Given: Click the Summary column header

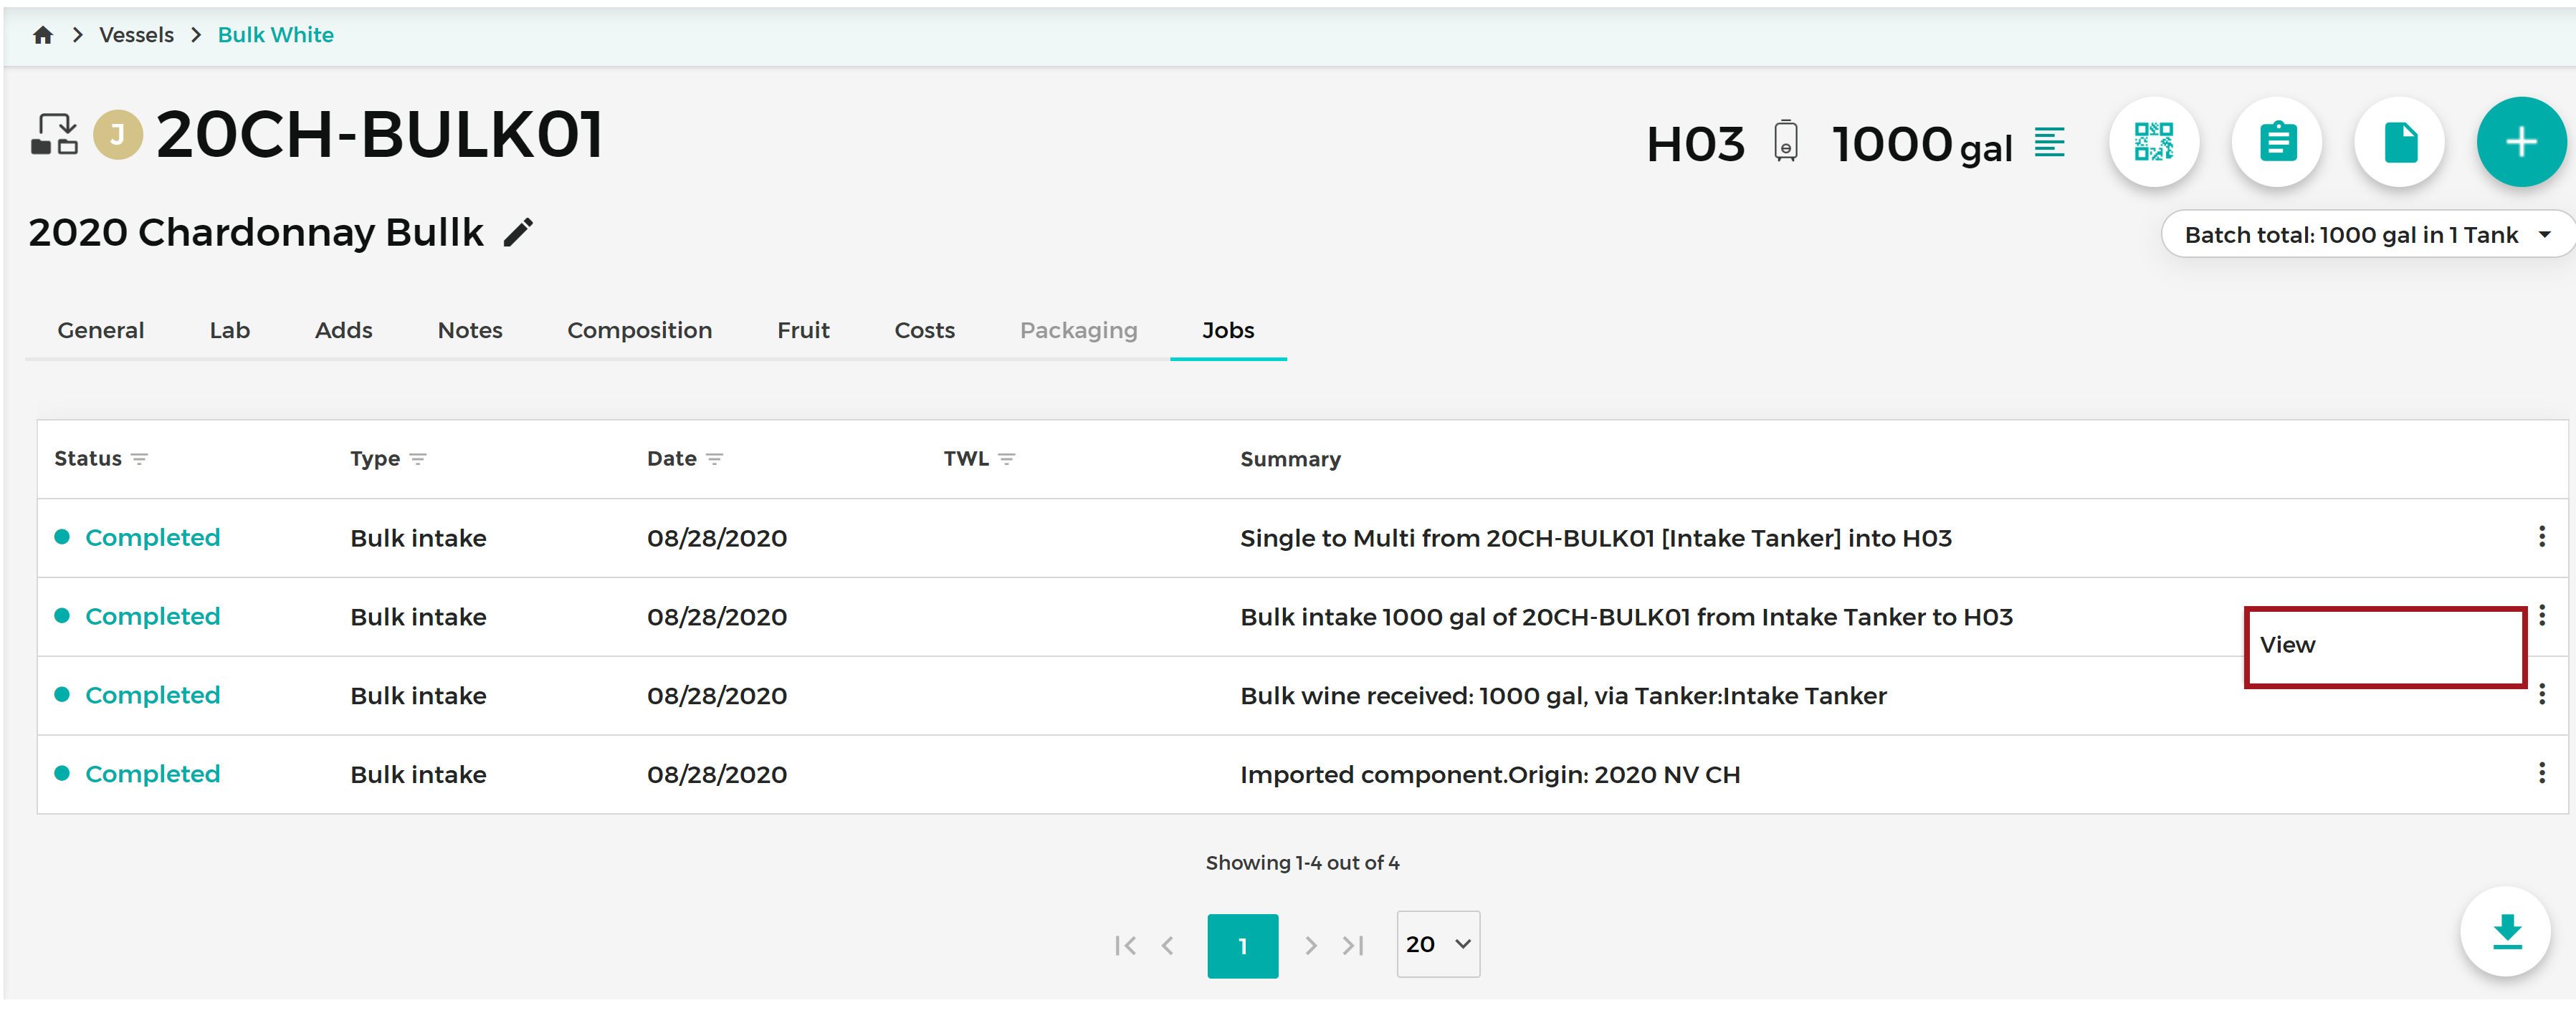Looking at the screenshot, I should point(1290,459).
